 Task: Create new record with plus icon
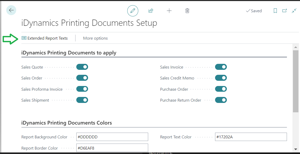tap(169, 11)
